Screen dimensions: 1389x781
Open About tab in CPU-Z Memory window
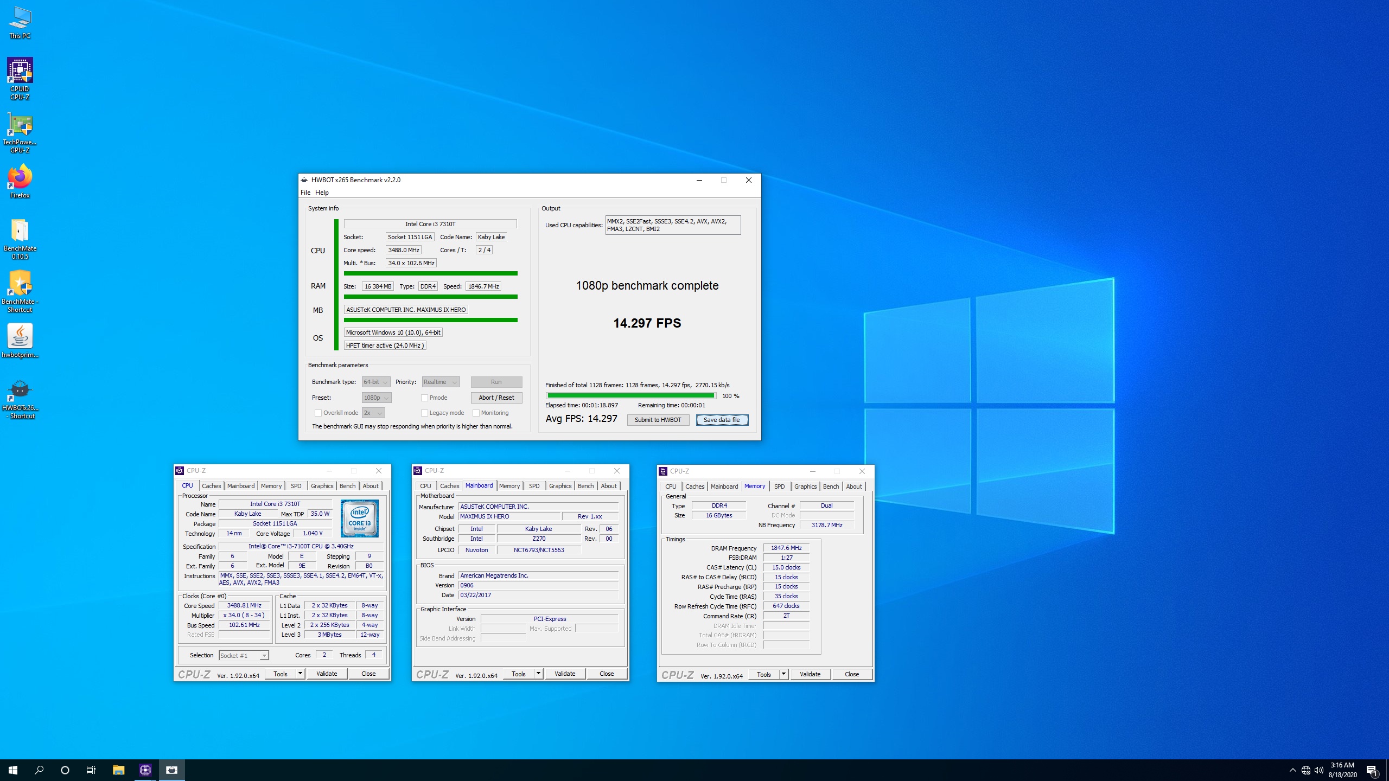pos(854,486)
